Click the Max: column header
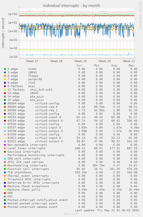Viewport: 143px width, 217px height. [132, 66]
